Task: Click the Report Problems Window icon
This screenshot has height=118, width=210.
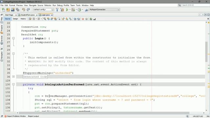Action: coord(6,116)
